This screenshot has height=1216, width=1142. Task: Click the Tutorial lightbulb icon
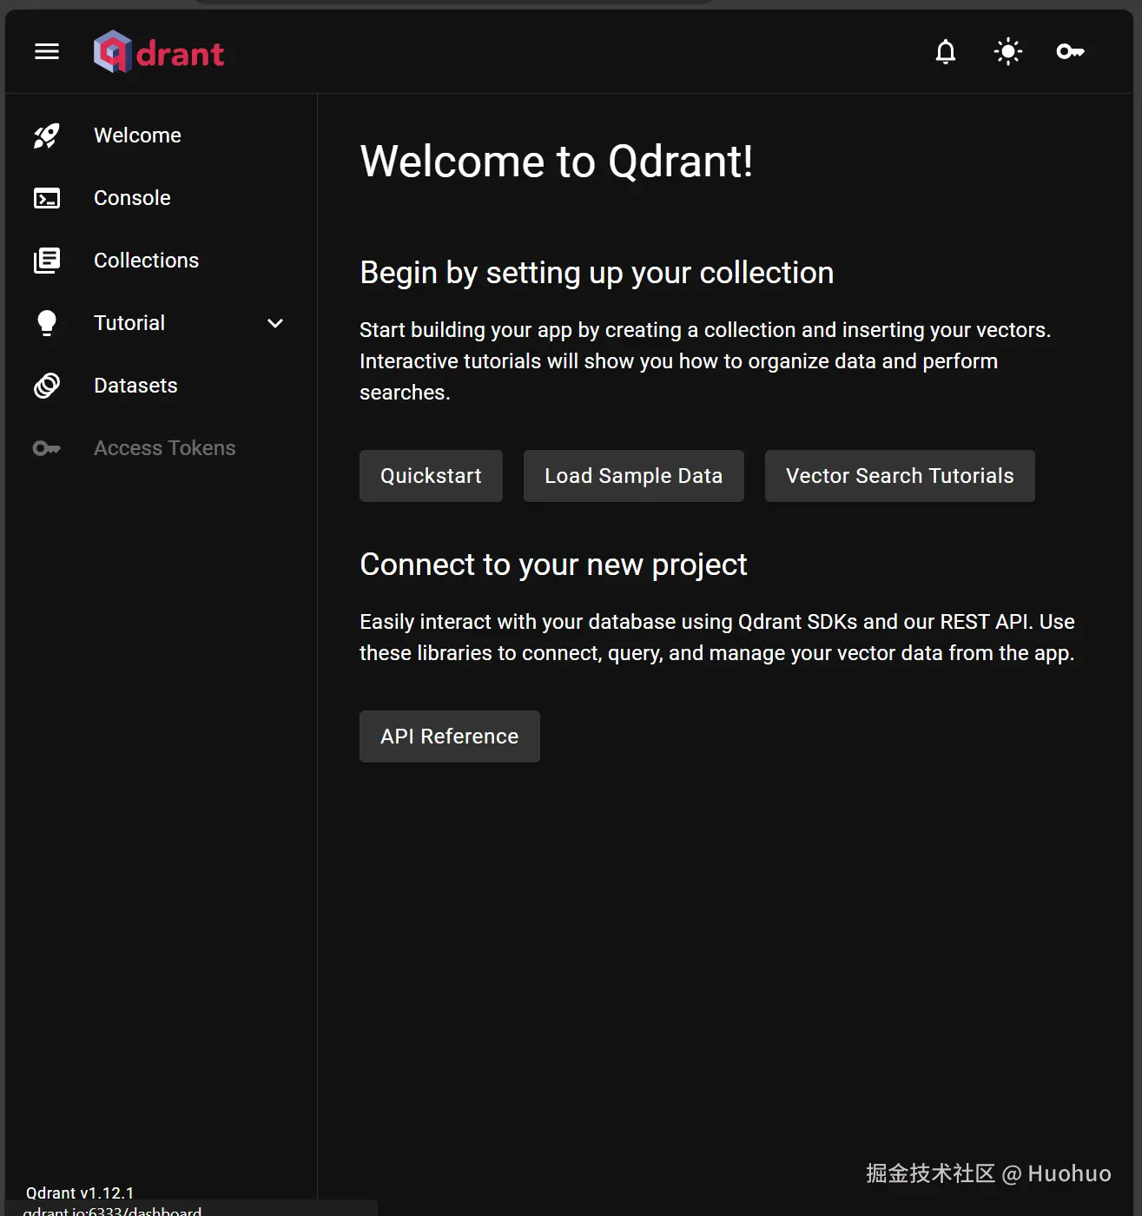pyautogui.click(x=47, y=323)
